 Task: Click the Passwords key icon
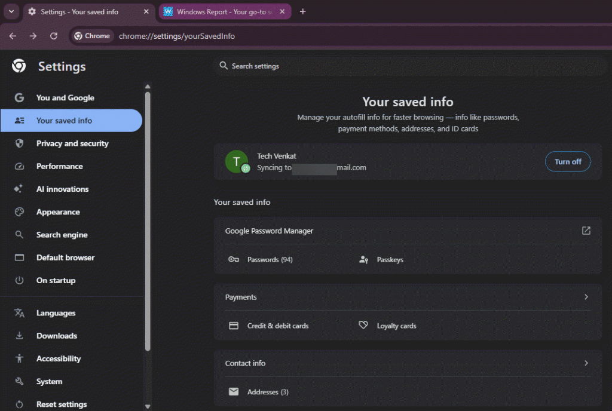(x=234, y=259)
